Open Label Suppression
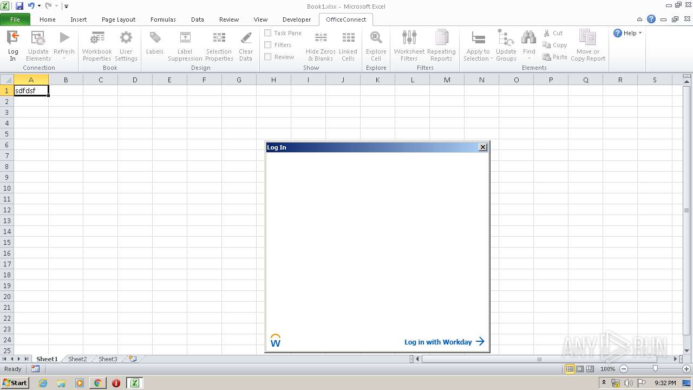 tap(185, 45)
